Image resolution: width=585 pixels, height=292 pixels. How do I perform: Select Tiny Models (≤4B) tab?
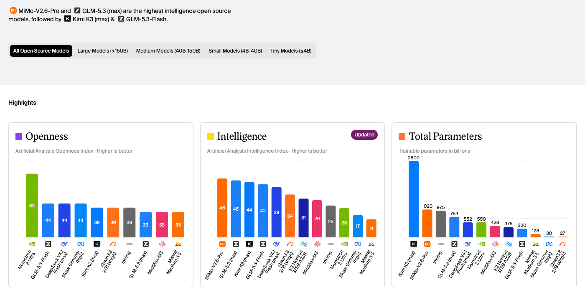click(x=291, y=51)
